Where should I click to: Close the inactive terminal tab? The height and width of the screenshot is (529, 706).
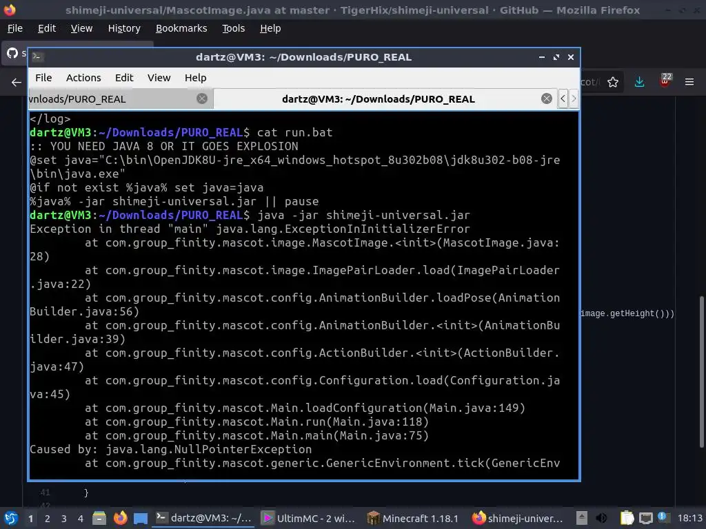[202, 98]
